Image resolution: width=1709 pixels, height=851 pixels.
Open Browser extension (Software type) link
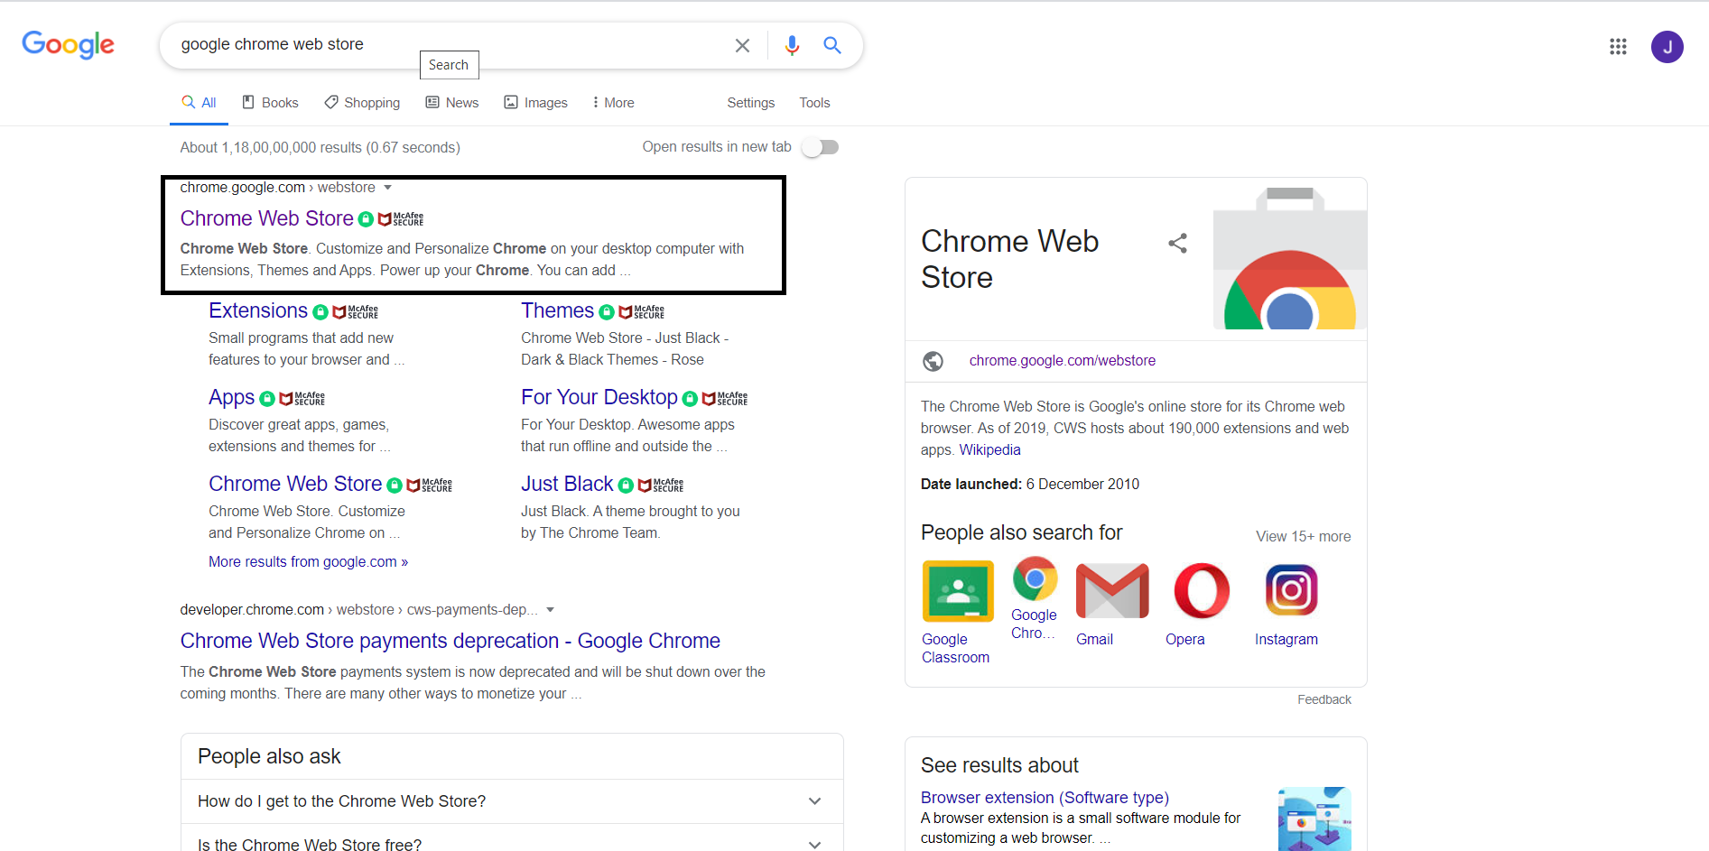[1045, 798]
